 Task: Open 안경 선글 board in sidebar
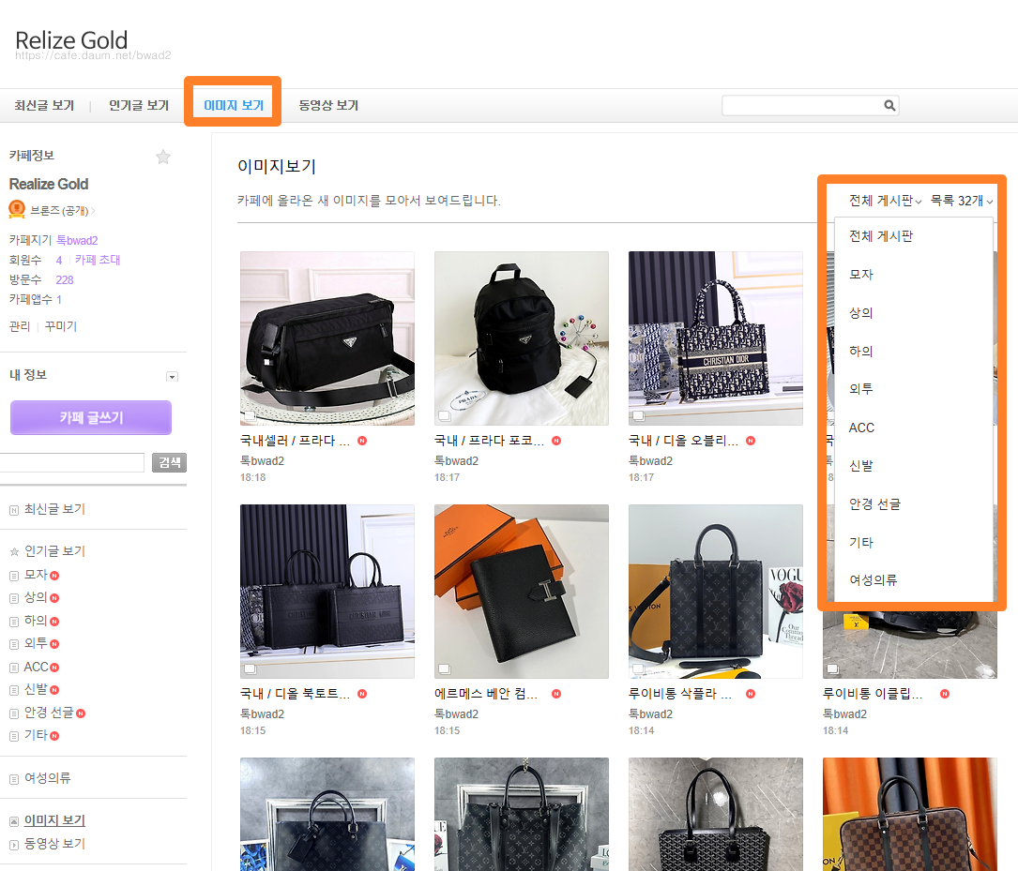[49, 713]
